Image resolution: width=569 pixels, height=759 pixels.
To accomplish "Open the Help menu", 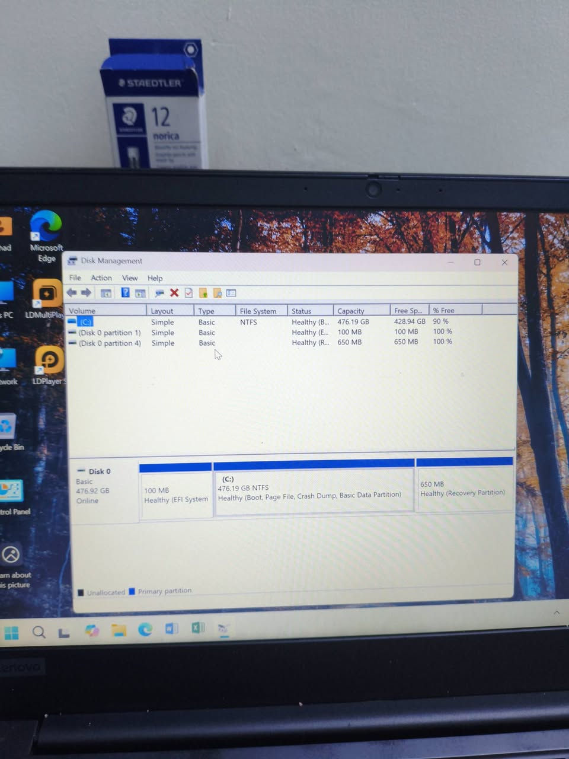I will point(155,278).
